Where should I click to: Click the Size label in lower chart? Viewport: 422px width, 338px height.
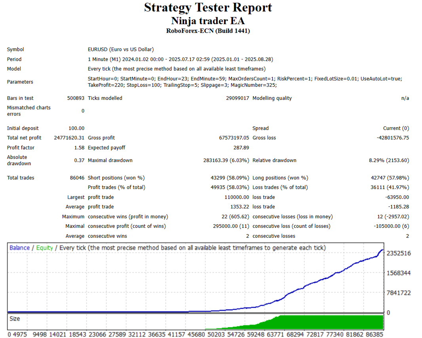[x=15, y=319]
